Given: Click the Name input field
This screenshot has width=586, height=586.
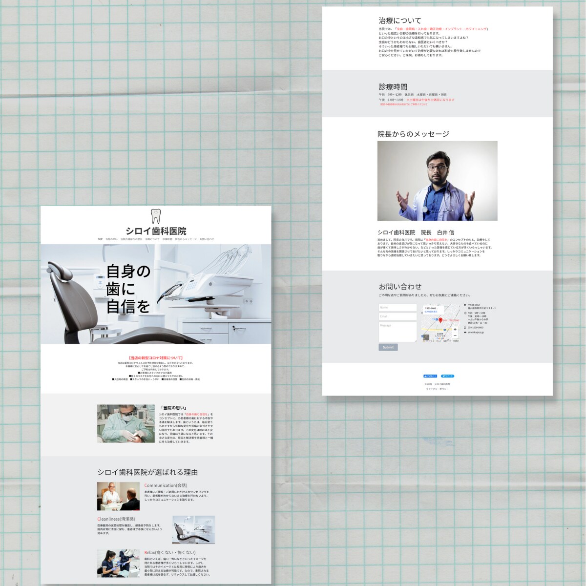Looking at the screenshot, I should click(398, 308).
